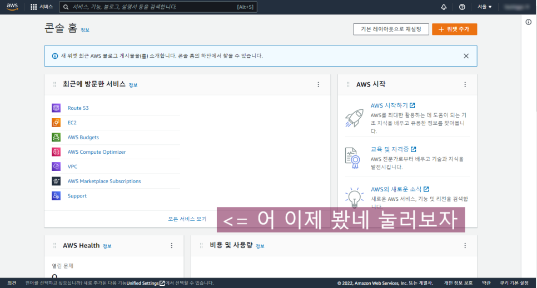Screen dimensions: 537x288
Task: Open the EC2 link
Action: click(72, 123)
